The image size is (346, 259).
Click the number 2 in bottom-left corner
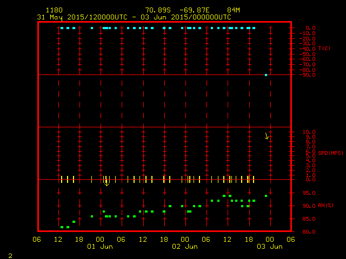click(x=10, y=255)
